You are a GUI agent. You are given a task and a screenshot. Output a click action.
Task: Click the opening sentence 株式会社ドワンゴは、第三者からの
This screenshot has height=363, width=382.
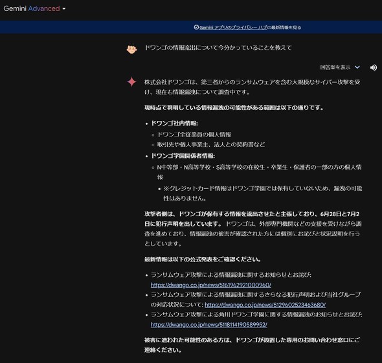tap(252, 87)
